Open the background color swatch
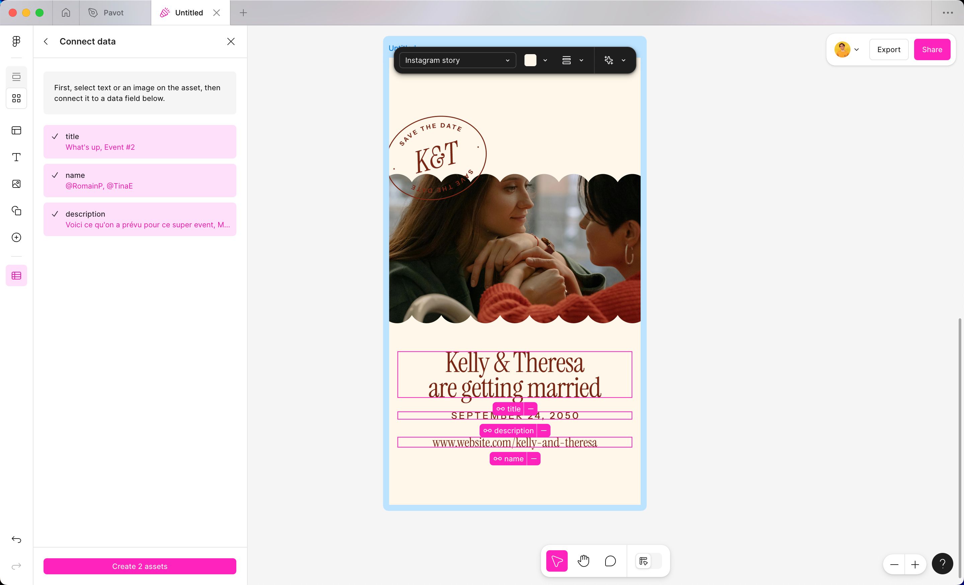Viewport: 964px width, 585px height. click(530, 60)
